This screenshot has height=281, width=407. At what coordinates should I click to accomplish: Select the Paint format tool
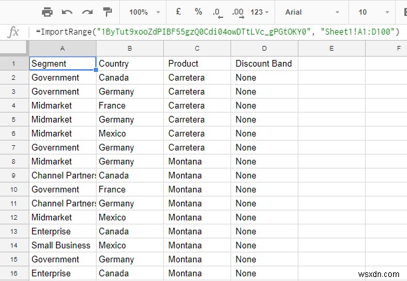click(x=107, y=12)
